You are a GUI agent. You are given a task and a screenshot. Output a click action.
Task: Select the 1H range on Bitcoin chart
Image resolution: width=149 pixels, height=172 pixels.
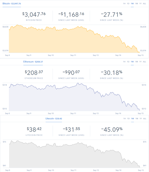124,4
